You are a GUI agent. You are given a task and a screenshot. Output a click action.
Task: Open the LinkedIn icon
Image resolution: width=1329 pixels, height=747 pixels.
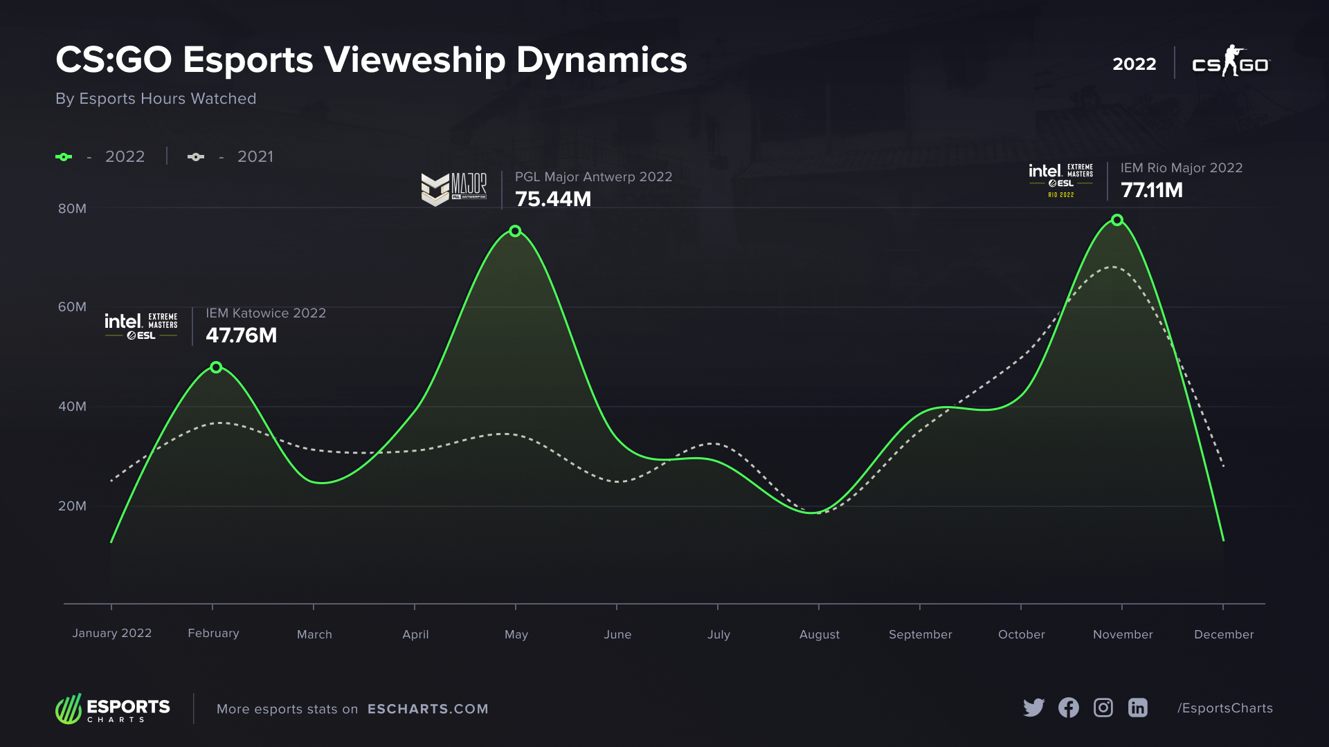[x=1137, y=708]
